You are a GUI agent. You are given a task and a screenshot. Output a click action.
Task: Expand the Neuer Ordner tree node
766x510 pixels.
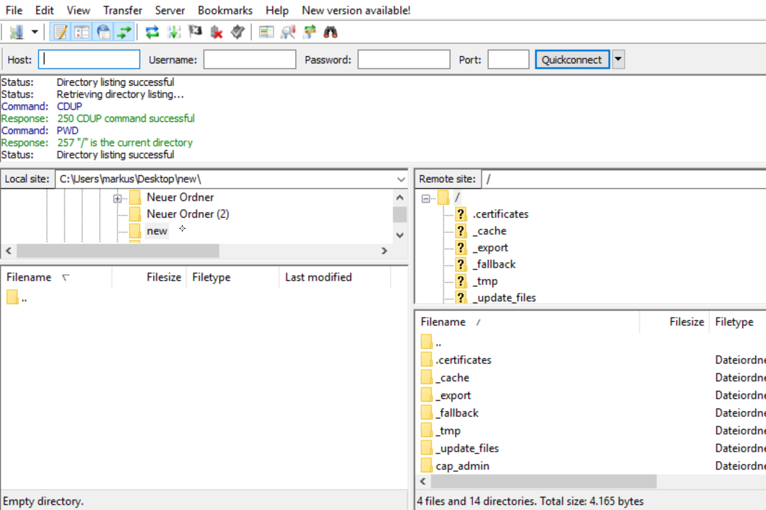(117, 198)
